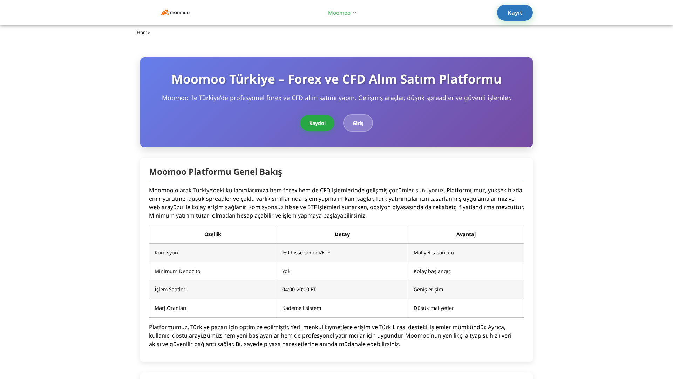Select the Giriş button

358,123
